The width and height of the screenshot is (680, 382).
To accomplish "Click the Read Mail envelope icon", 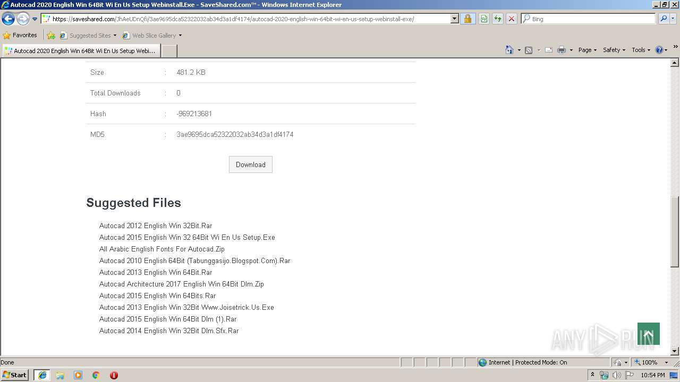I will tap(549, 50).
